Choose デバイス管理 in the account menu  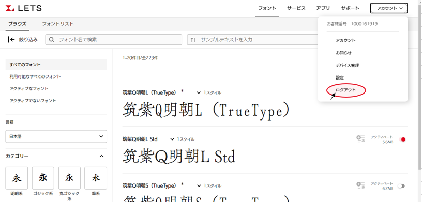pyautogui.click(x=347, y=65)
